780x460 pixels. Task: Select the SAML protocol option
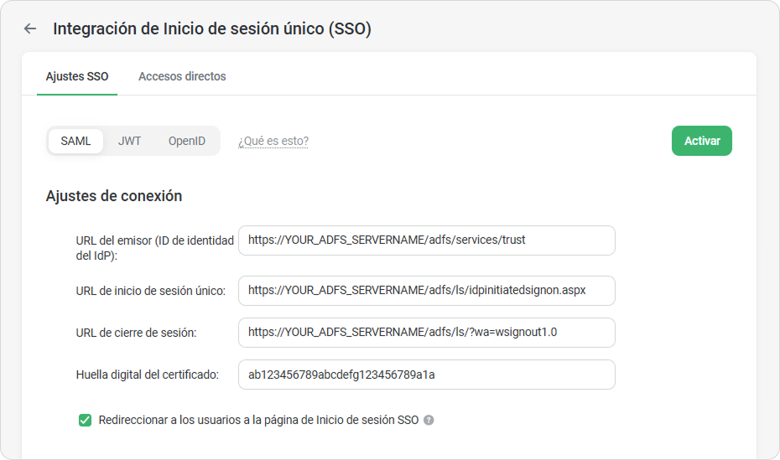coord(75,141)
